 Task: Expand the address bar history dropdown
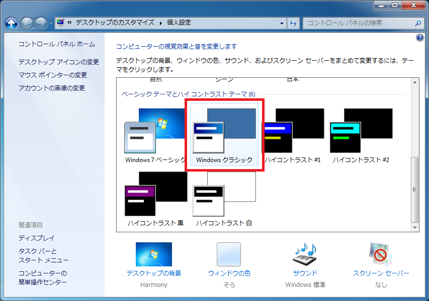[x=282, y=23]
